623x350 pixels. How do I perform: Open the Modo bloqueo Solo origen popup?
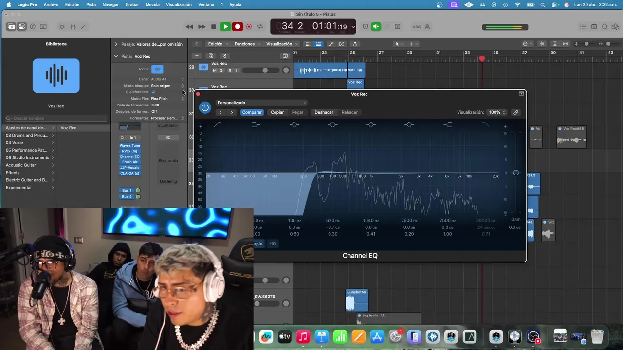pyautogui.click(x=167, y=86)
